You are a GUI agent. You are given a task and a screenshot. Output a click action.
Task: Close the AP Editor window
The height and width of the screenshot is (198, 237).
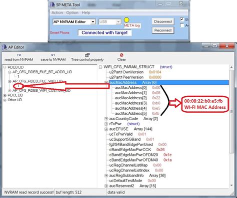click(227, 46)
